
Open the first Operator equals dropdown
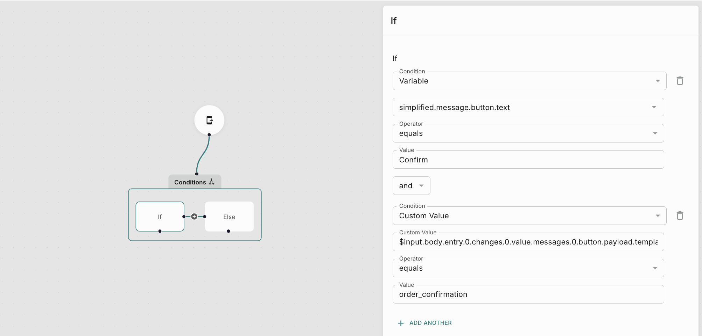tap(528, 133)
